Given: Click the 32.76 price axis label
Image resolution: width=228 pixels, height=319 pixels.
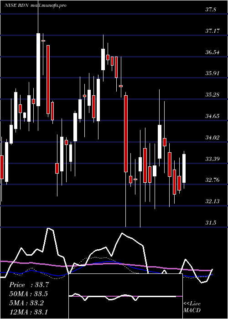Looking at the screenshot, I should click(212, 180).
